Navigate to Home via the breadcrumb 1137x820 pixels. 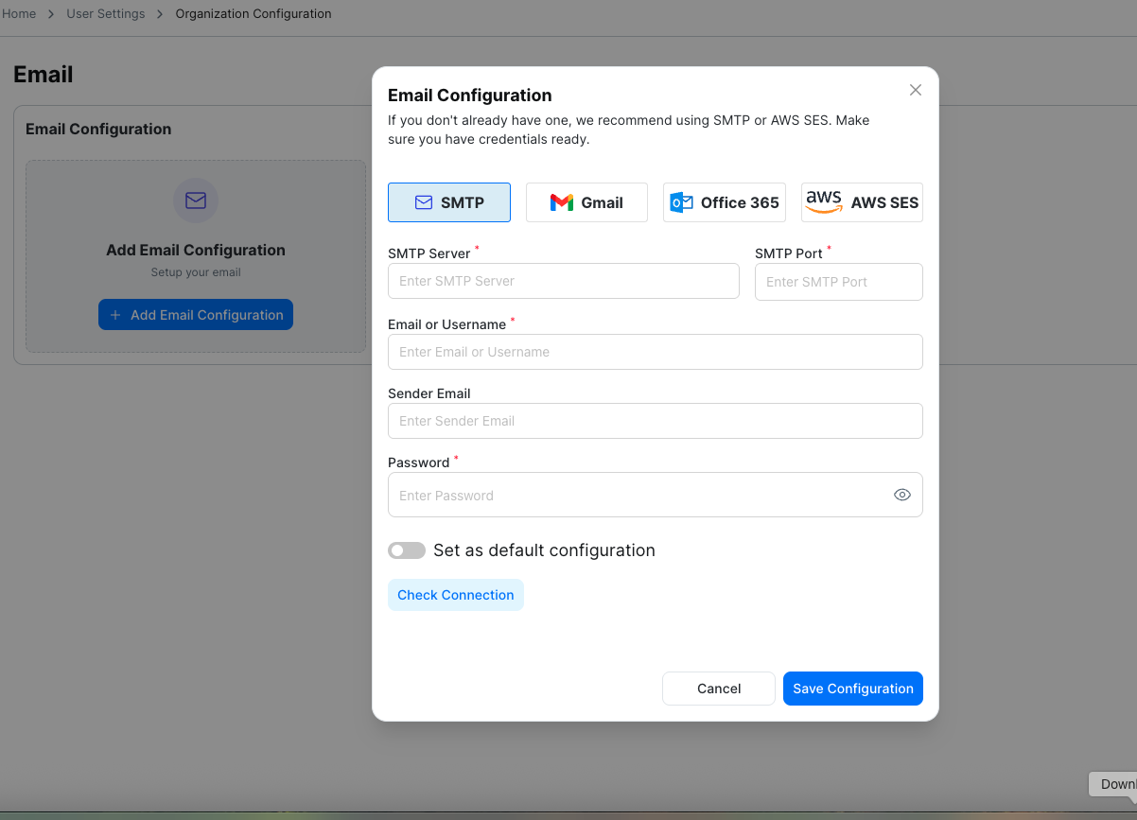[x=19, y=13]
